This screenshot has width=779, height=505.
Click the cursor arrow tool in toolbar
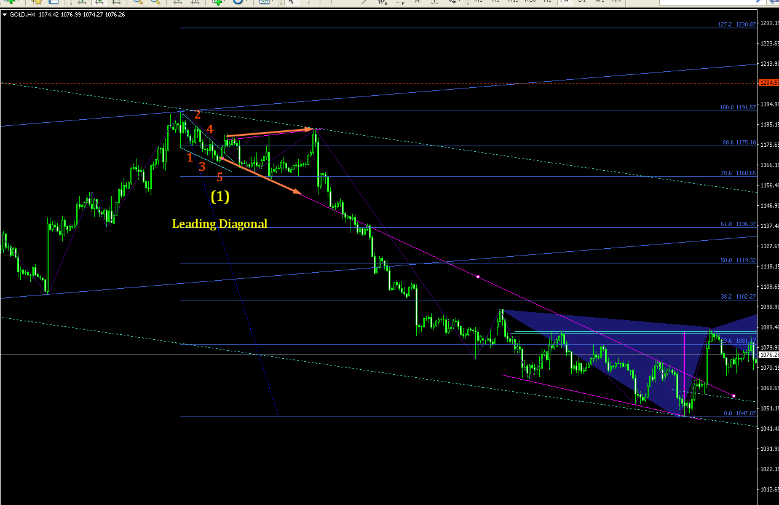point(291,2)
